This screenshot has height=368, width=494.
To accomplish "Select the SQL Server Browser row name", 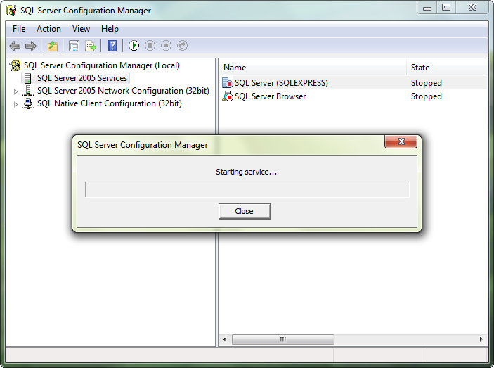I will tap(270, 96).
